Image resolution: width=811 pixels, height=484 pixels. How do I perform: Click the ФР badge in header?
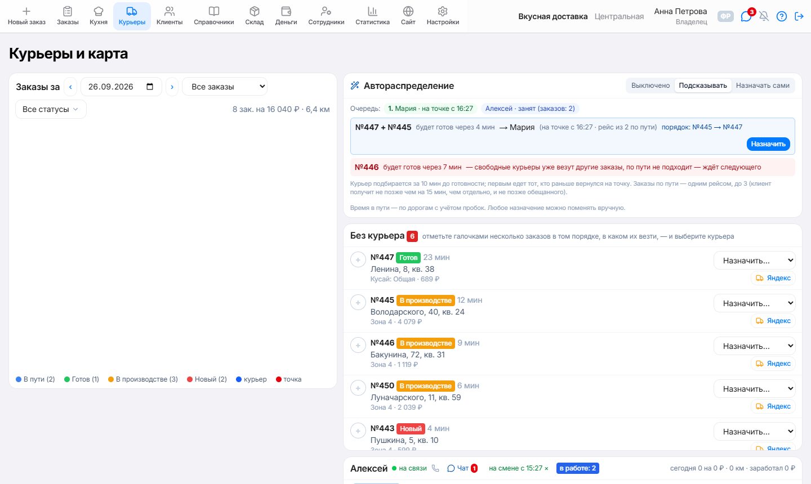(x=726, y=16)
